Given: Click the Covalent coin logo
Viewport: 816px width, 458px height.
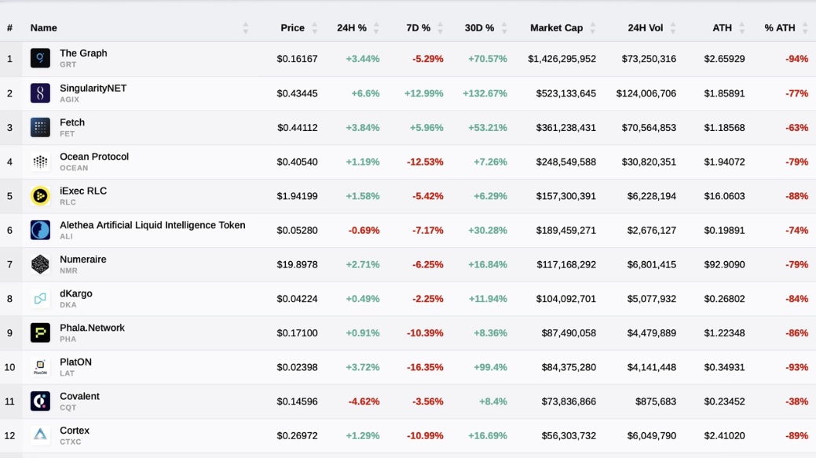Looking at the screenshot, I should 40,402.
